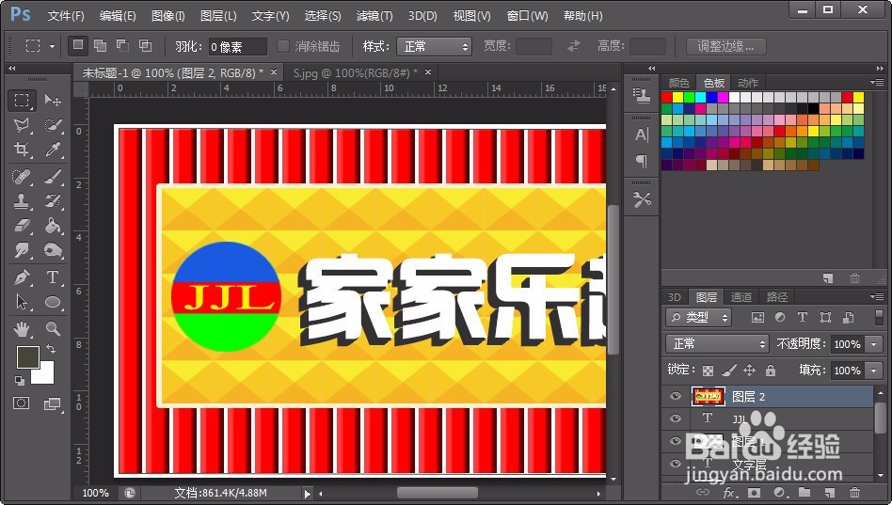Click the foreground color swatch
The height and width of the screenshot is (505, 892).
[x=27, y=357]
